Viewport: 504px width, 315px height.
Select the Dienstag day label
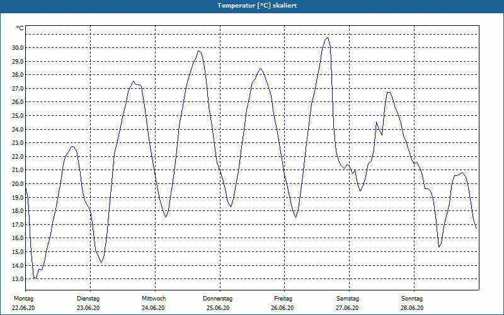pos(88,299)
